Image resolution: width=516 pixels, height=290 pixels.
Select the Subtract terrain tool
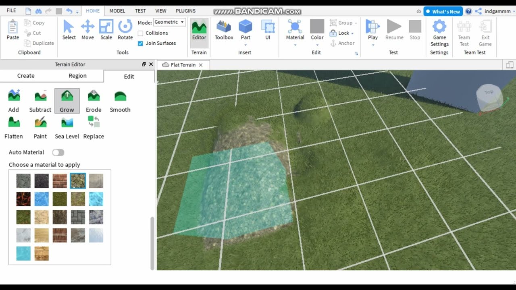tap(40, 101)
